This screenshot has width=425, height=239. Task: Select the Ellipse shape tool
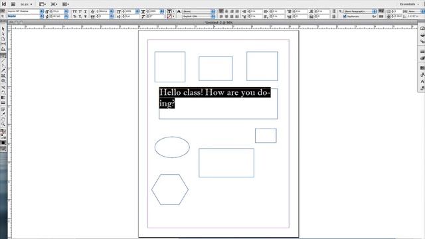point(3,81)
